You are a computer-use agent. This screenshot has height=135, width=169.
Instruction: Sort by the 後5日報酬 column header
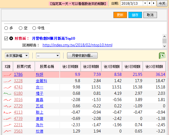pyautogui.click(x=132, y=67)
